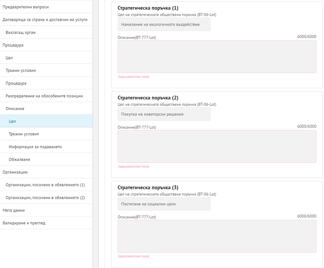Open Организации, посочени в обявлението (2)
This screenshot has height=268, width=324.
[x=46, y=197]
